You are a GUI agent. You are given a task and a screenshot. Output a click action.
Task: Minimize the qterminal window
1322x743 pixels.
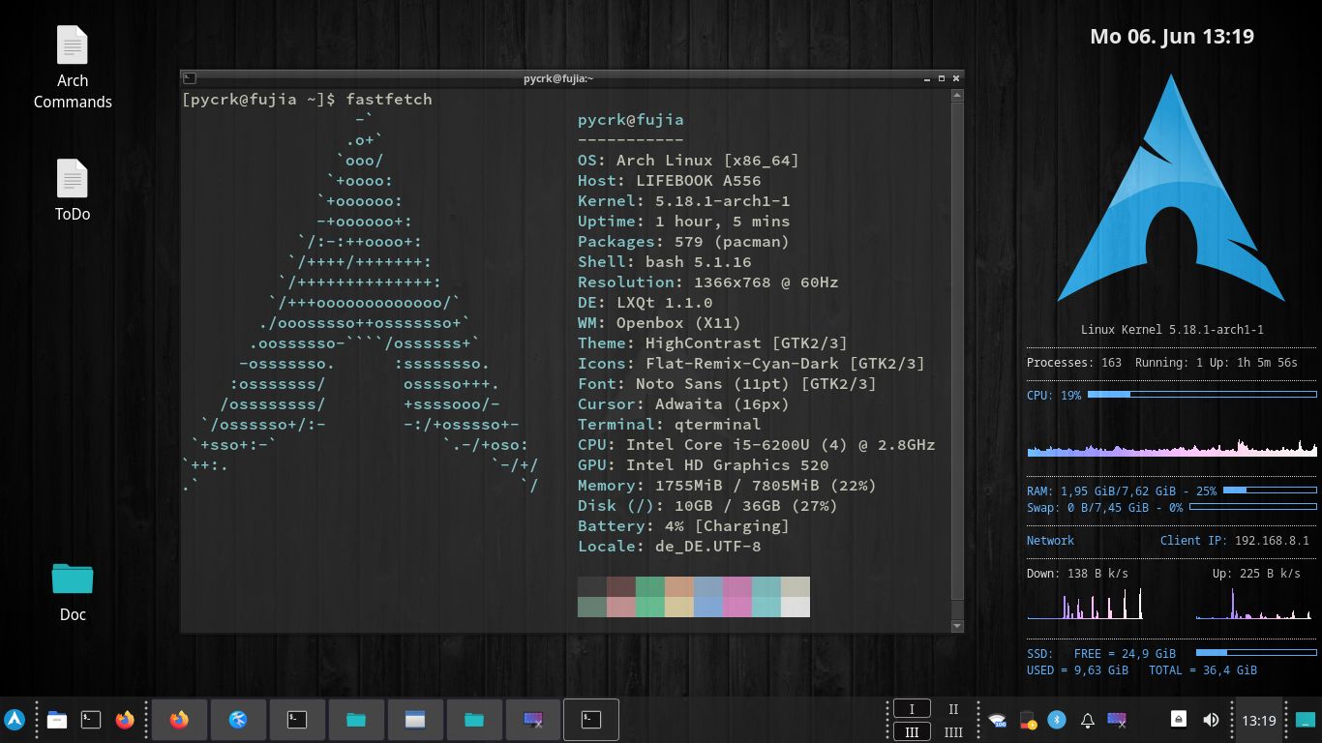[926, 78]
